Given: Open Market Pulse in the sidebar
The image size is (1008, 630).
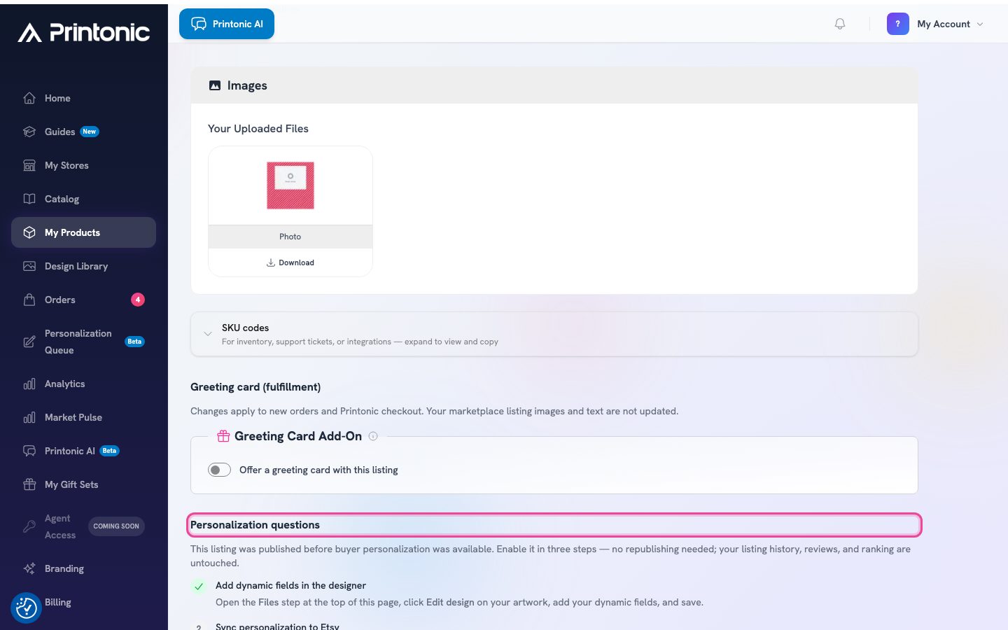Looking at the screenshot, I should (83, 417).
